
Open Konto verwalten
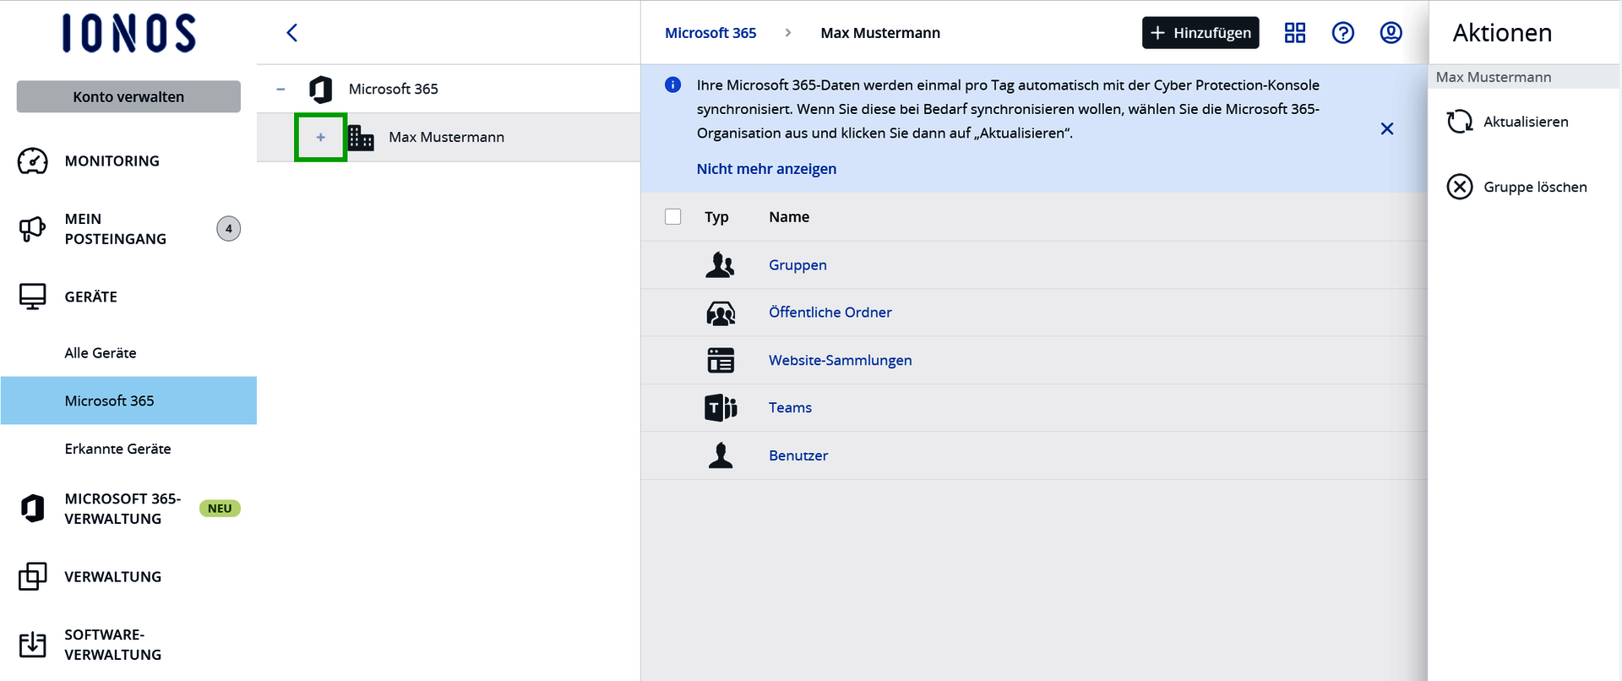pyautogui.click(x=128, y=96)
